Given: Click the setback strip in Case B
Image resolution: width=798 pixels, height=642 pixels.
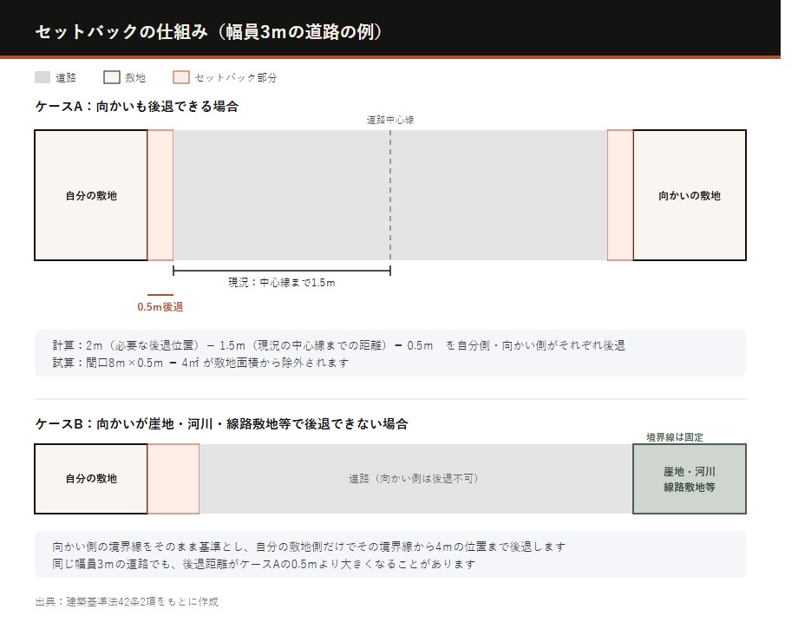Looking at the screenshot, I should coord(173,479).
